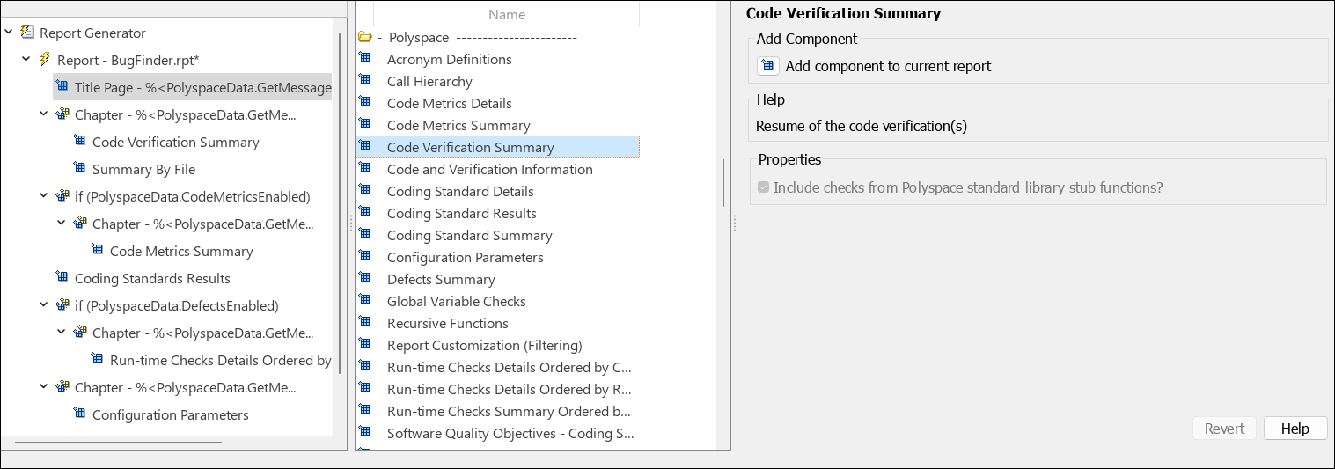Viewport: 1335px width, 469px height.
Task: Click the icon next to Recursive Functions
Action: point(365,323)
